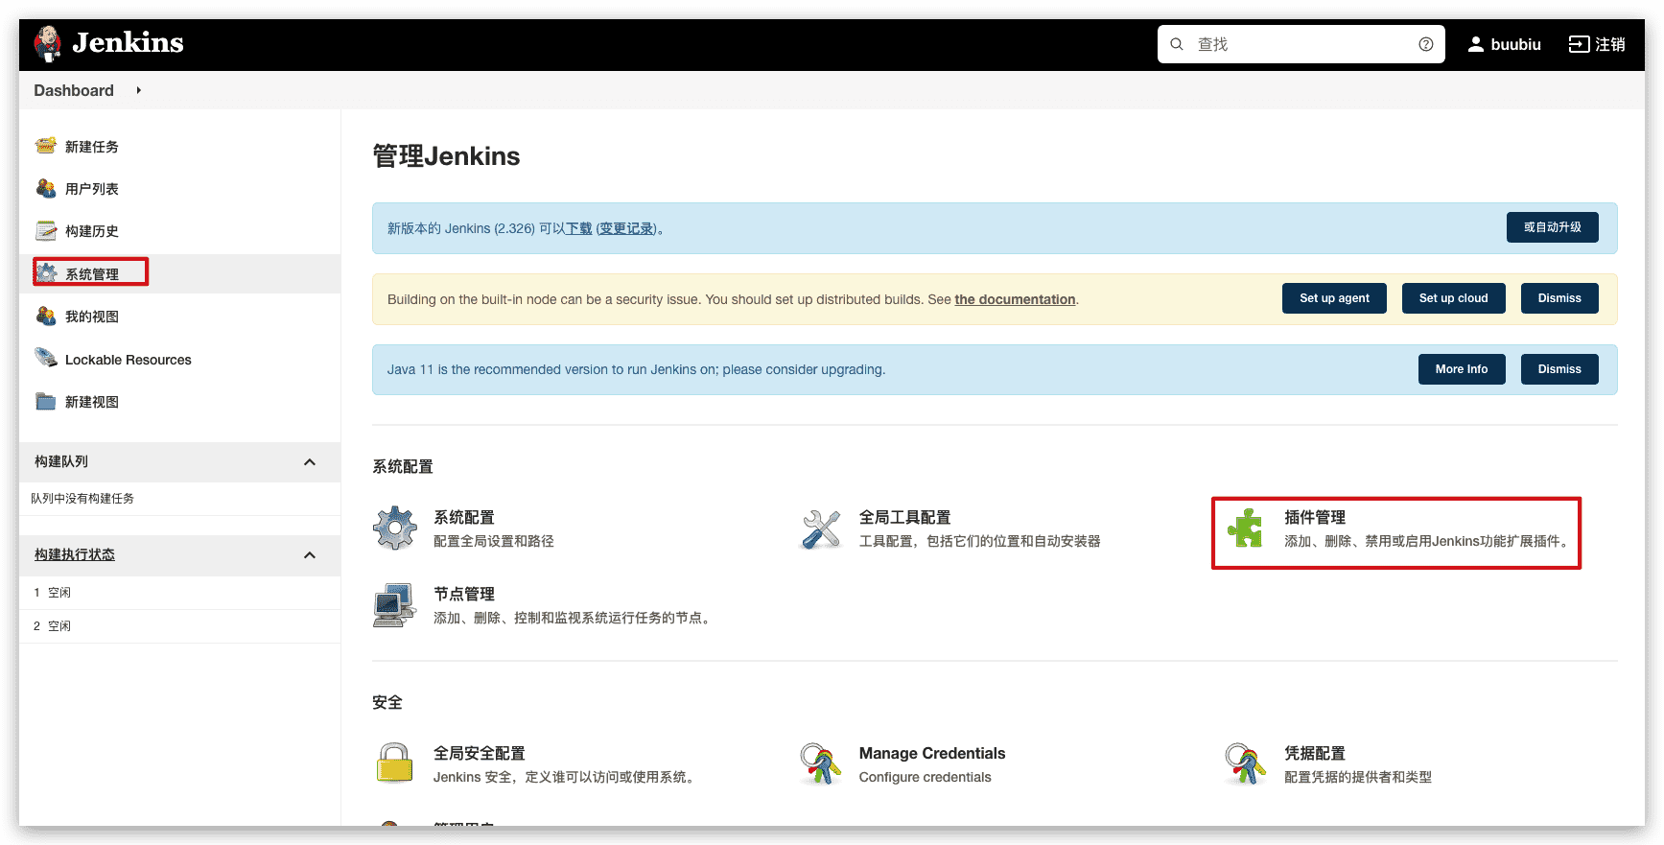Click the green puzzle piece 插件管理 icon
The width and height of the screenshot is (1664, 845).
(x=1246, y=528)
